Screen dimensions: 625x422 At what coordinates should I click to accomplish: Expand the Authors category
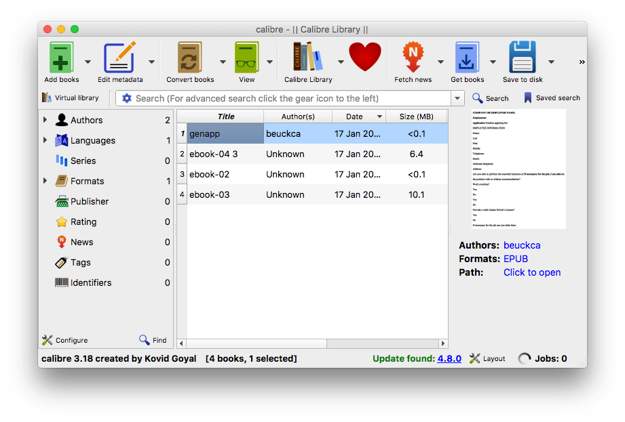[x=45, y=120]
